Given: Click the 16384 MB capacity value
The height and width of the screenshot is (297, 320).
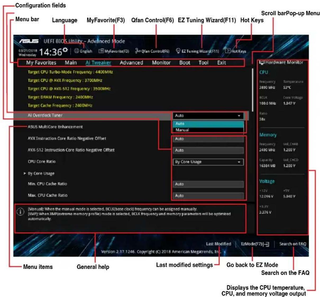Looking at the screenshot, I should (x=267, y=166).
